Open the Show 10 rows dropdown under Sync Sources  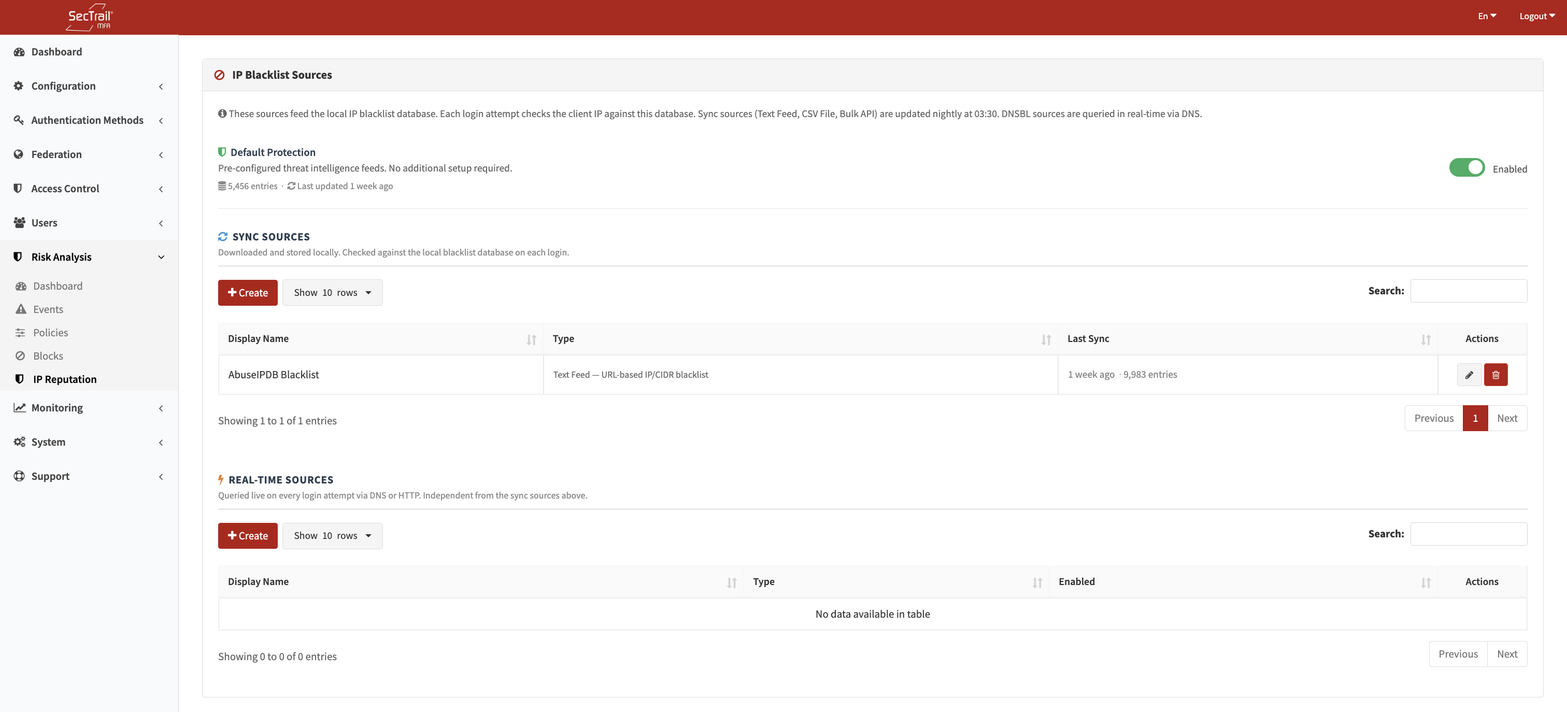click(x=332, y=292)
